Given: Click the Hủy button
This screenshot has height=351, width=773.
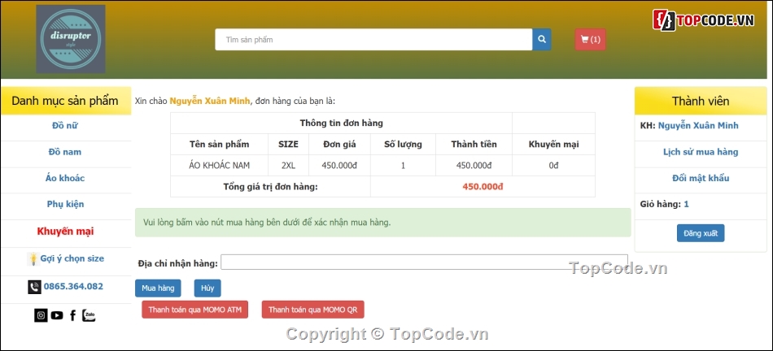Looking at the screenshot, I should (207, 288).
